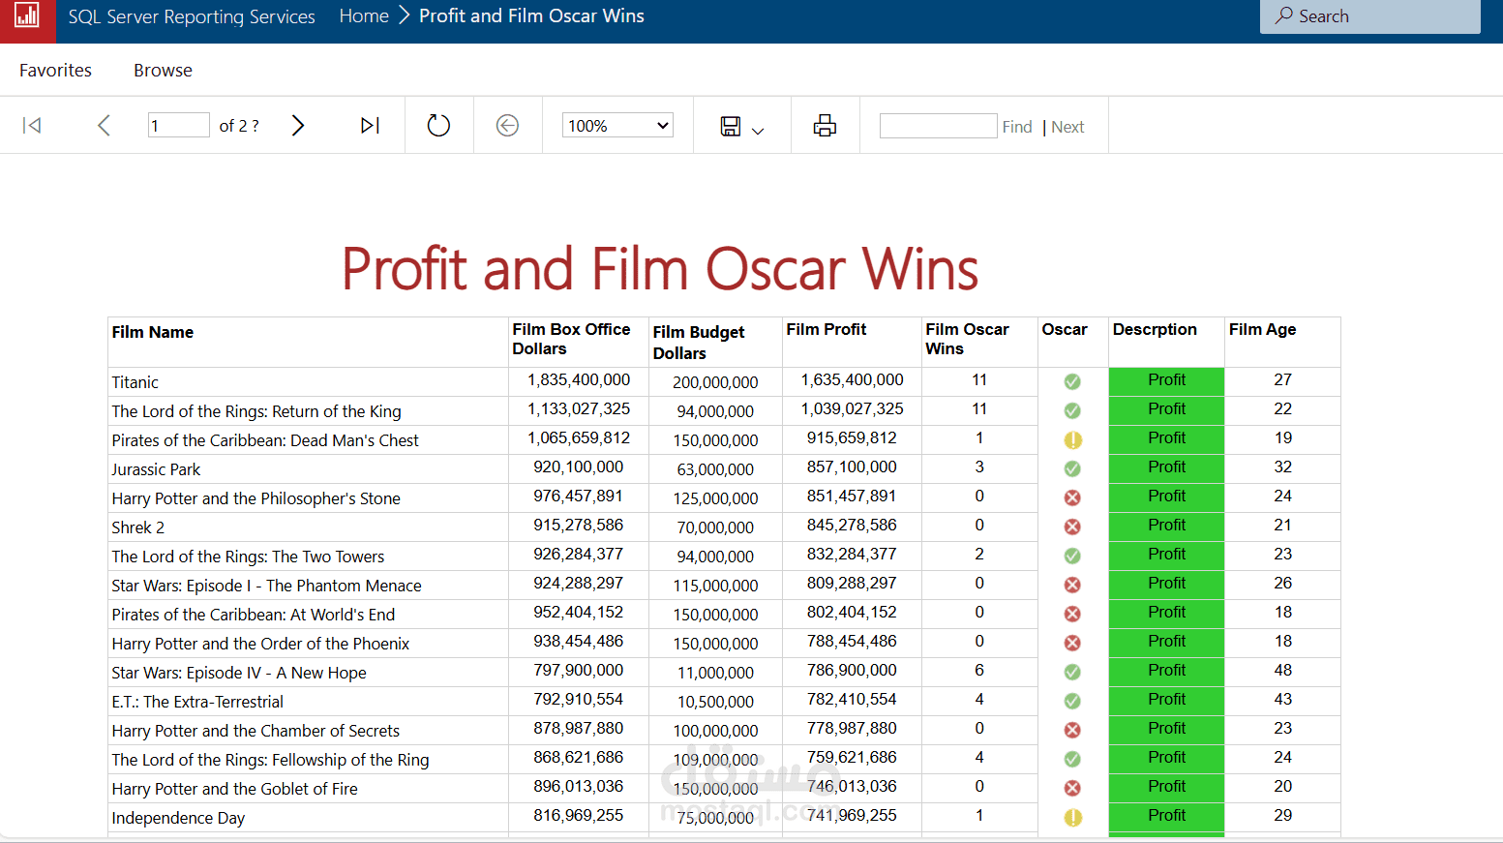Jump to the last page
The height and width of the screenshot is (843, 1503).
click(x=369, y=125)
